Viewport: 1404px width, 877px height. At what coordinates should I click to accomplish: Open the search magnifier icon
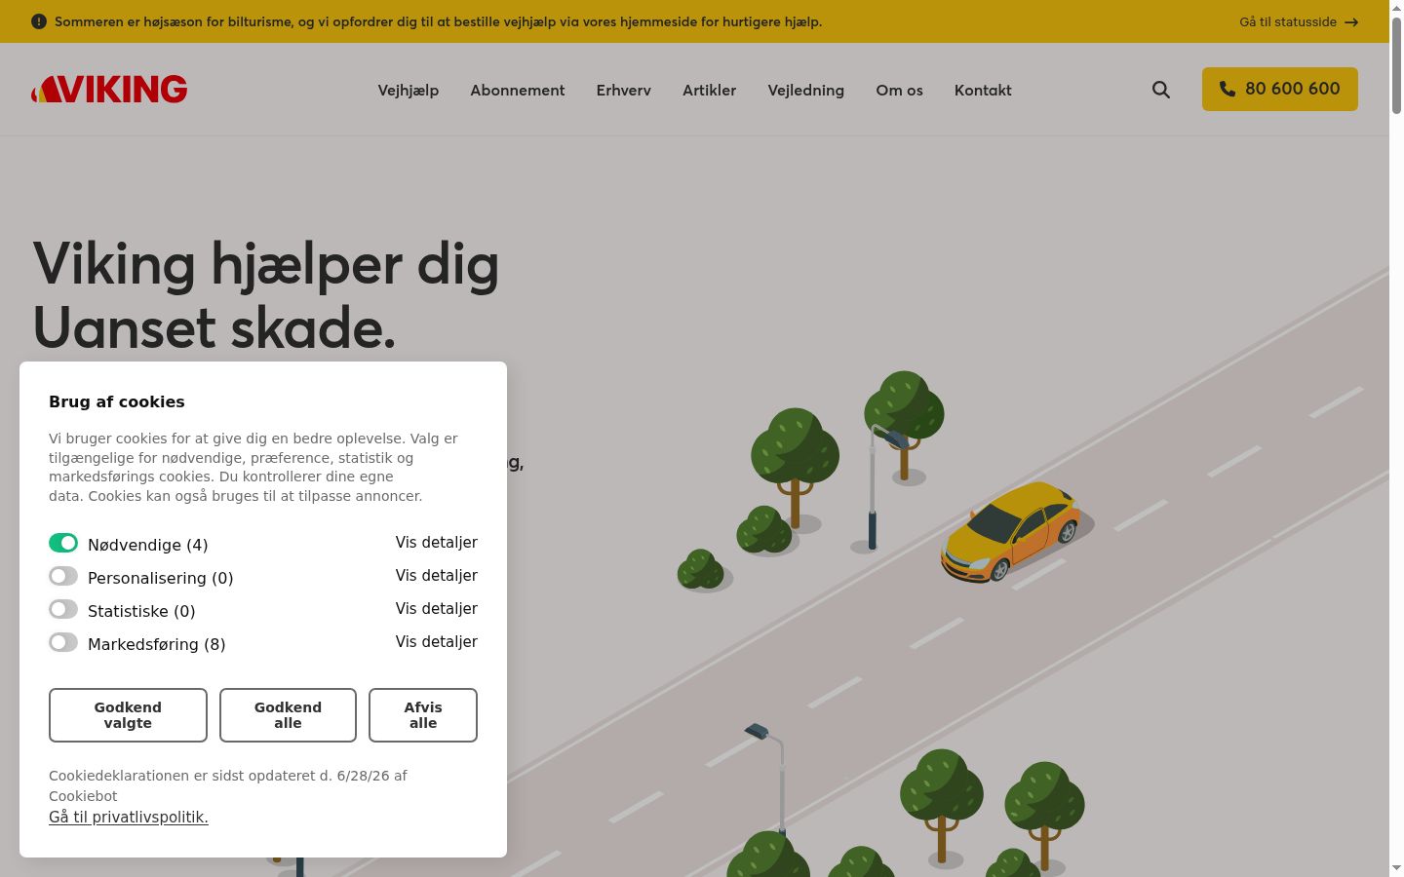click(1160, 90)
